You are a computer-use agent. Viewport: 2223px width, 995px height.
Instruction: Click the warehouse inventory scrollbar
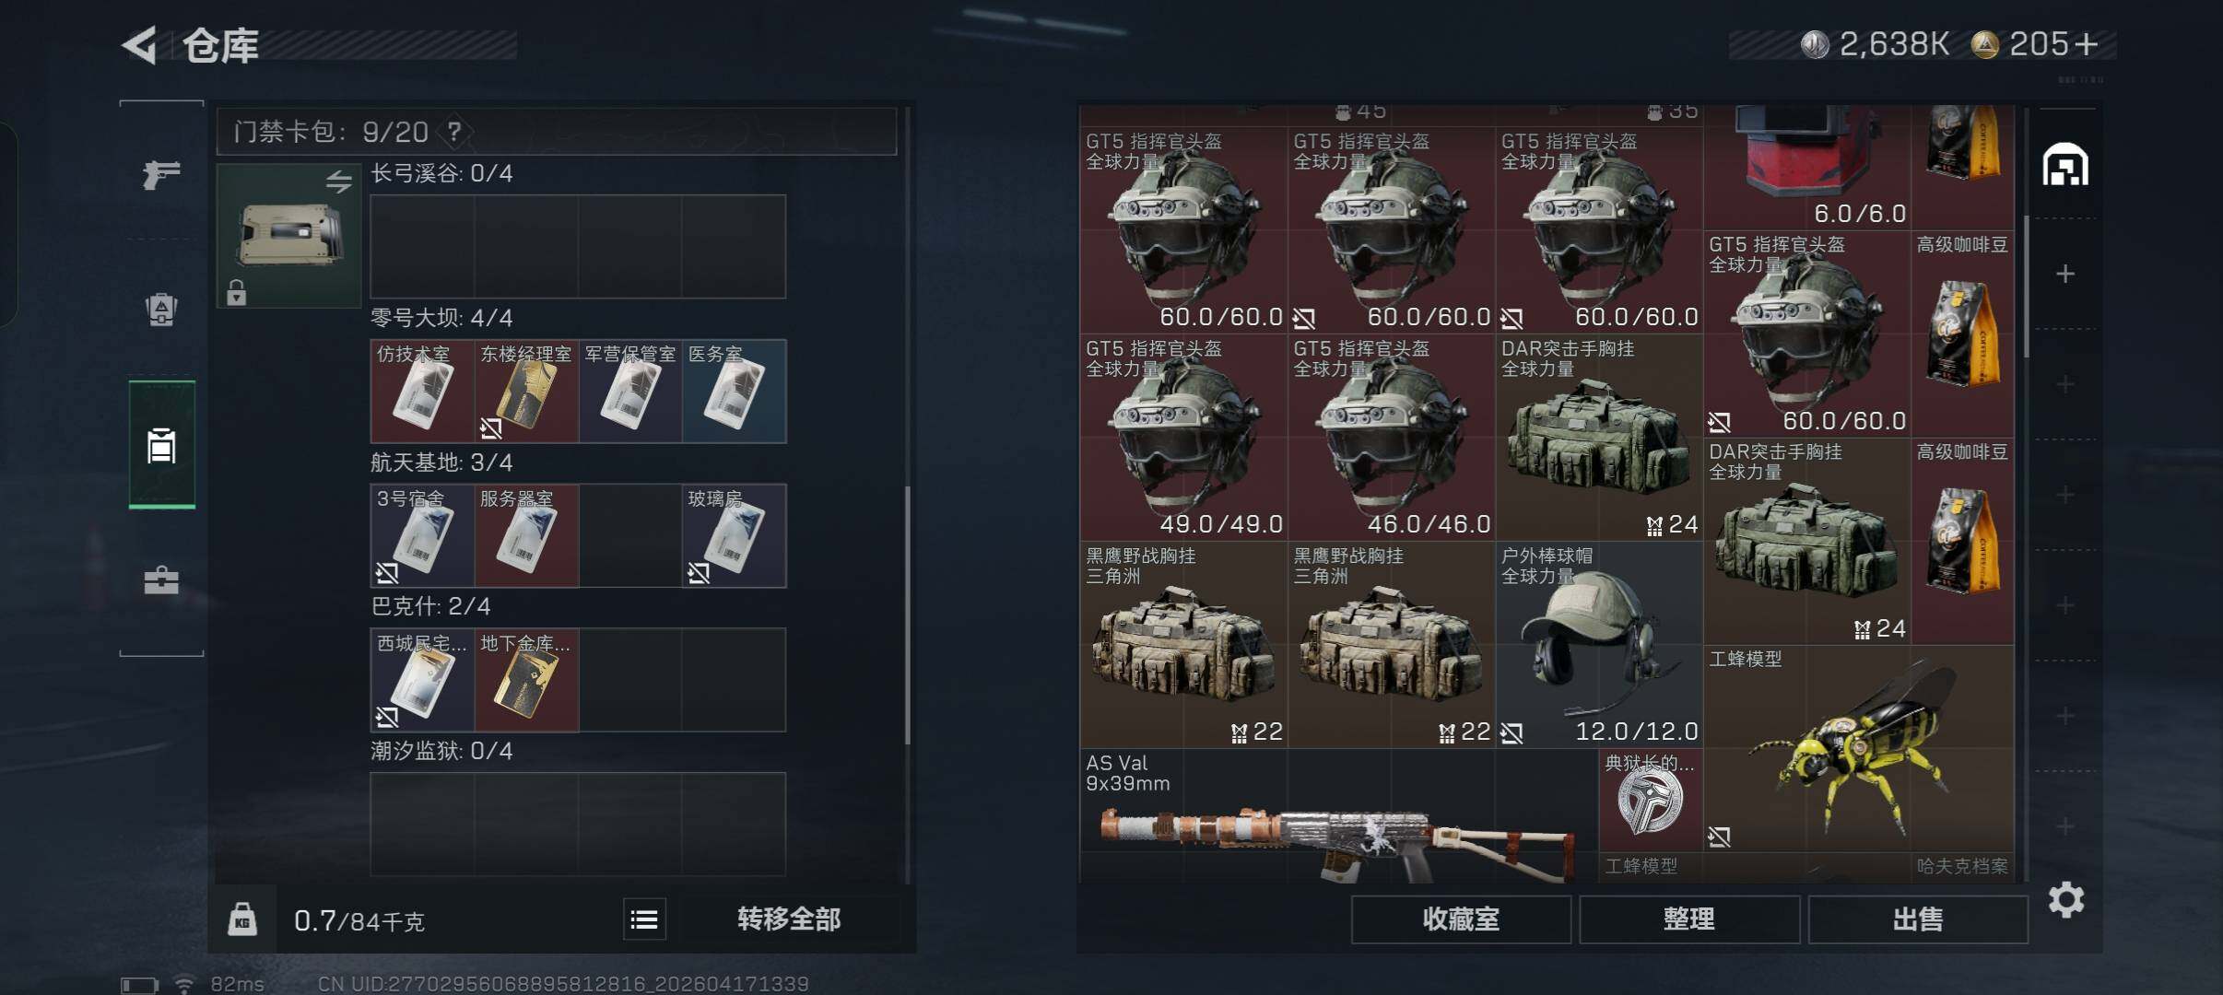coord(2026,287)
